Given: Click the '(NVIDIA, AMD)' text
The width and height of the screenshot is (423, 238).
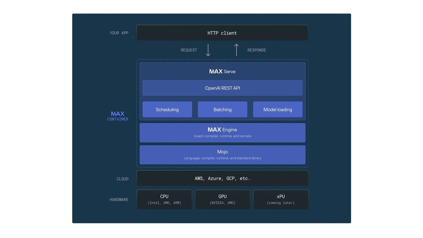Looking at the screenshot, I should [222, 203].
